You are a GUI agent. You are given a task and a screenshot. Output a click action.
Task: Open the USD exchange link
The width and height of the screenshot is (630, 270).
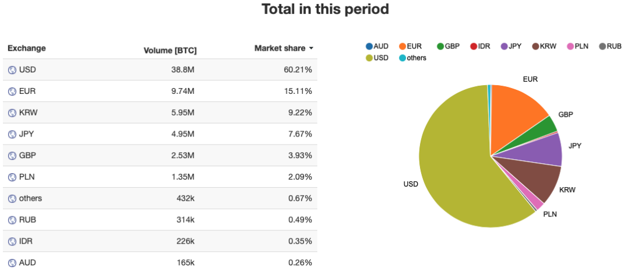pyautogui.click(x=27, y=70)
